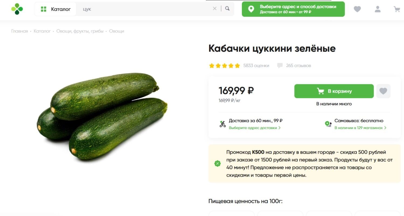Add zucchini to cart with В корзину button
Image resolution: width=404 pixels, height=216 pixels.
pyautogui.click(x=334, y=91)
